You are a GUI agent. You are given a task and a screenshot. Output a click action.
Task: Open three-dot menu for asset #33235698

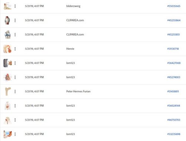[x=15, y=134]
